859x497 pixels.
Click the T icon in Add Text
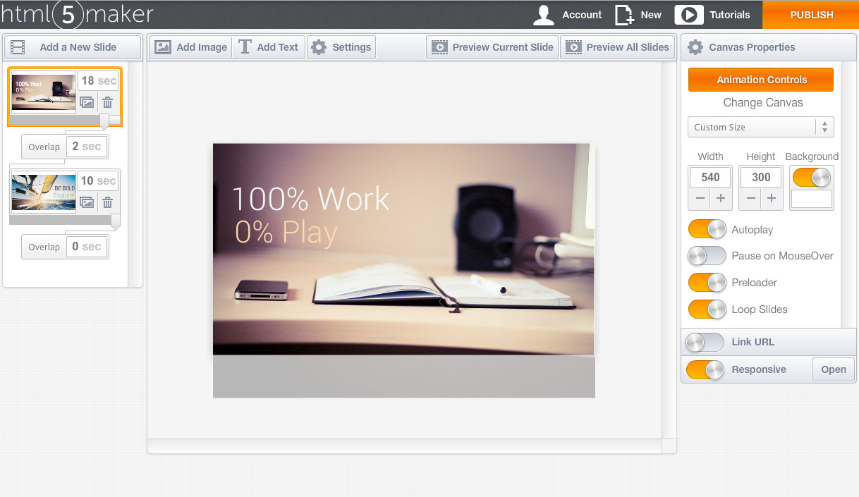coord(245,47)
